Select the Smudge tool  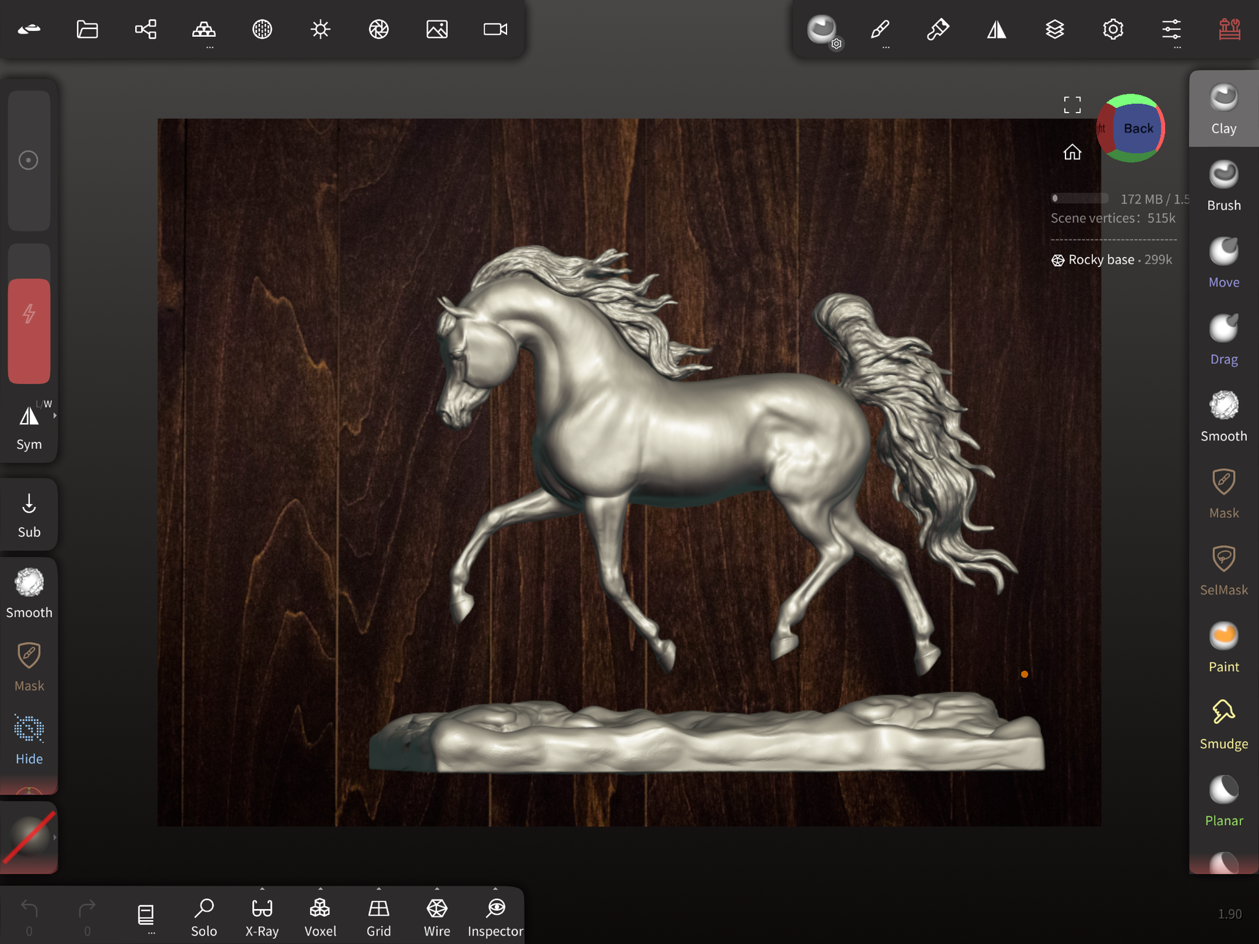(x=1223, y=724)
